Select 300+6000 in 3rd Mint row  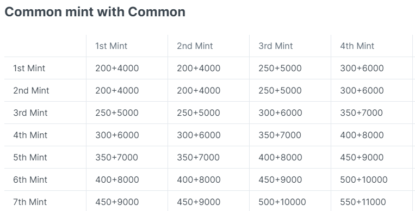pos(280,113)
